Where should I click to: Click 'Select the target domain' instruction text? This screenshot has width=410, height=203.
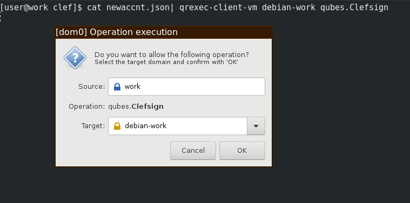click(166, 62)
